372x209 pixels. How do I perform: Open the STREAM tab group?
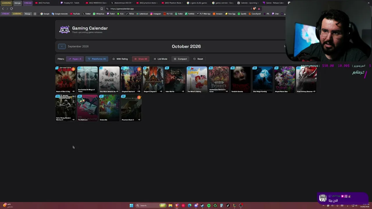coord(28,3)
